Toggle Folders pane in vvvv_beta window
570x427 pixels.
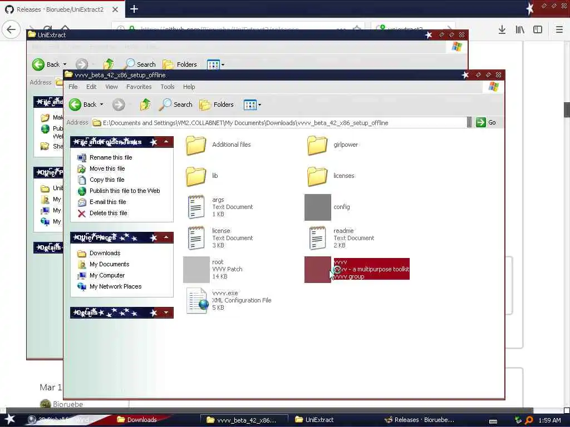[217, 105]
